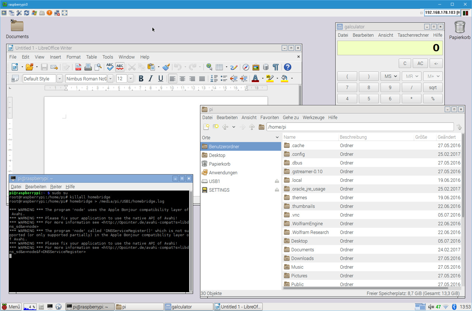The height and width of the screenshot is (311, 472).
Task: Click the yellow Highlighting color icon
Action: pos(270,78)
